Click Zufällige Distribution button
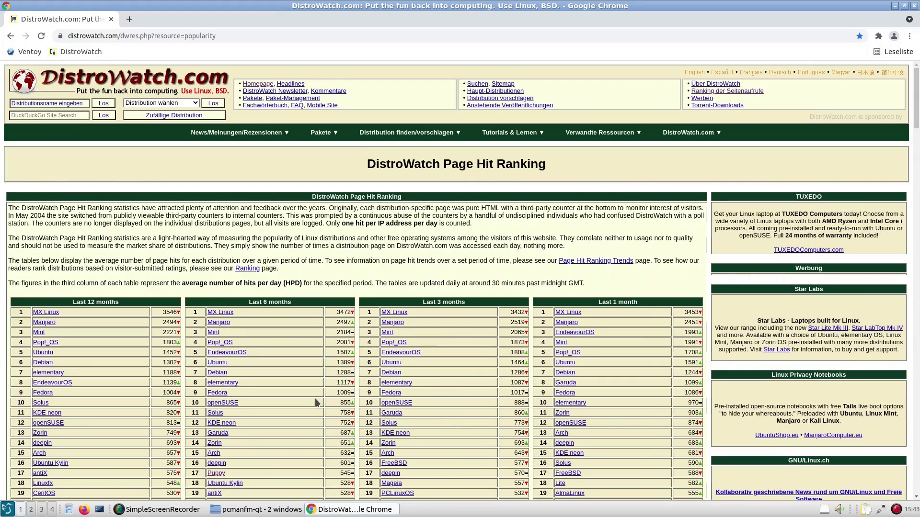This screenshot has height=517, width=920. click(174, 115)
